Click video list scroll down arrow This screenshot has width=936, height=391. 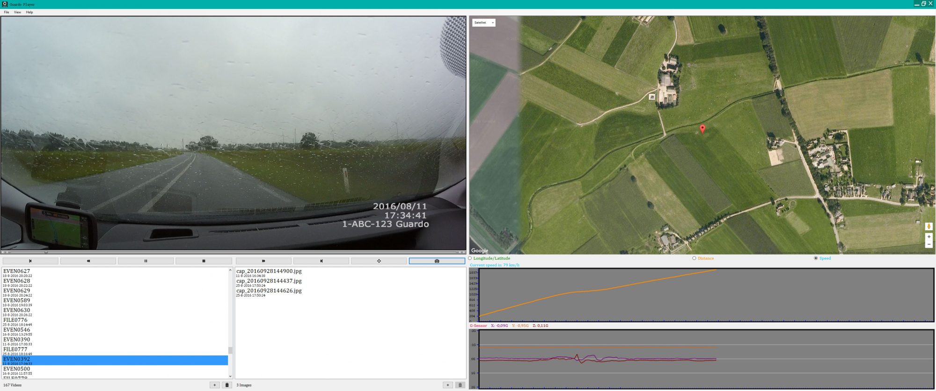(230, 376)
